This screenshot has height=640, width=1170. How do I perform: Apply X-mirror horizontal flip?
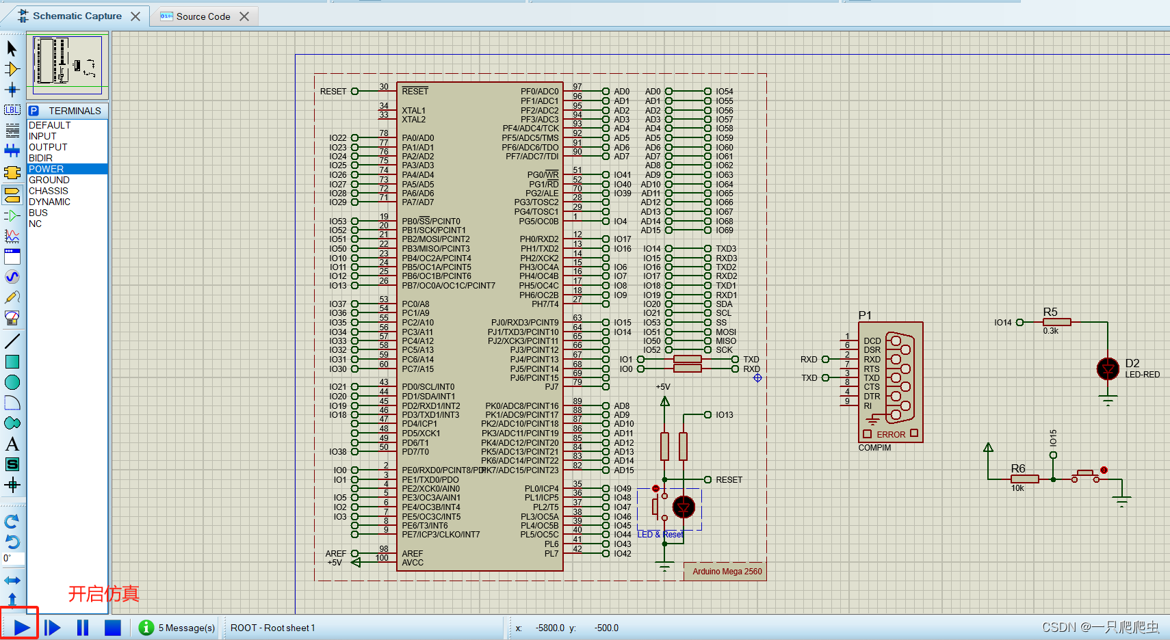tap(12, 581)
